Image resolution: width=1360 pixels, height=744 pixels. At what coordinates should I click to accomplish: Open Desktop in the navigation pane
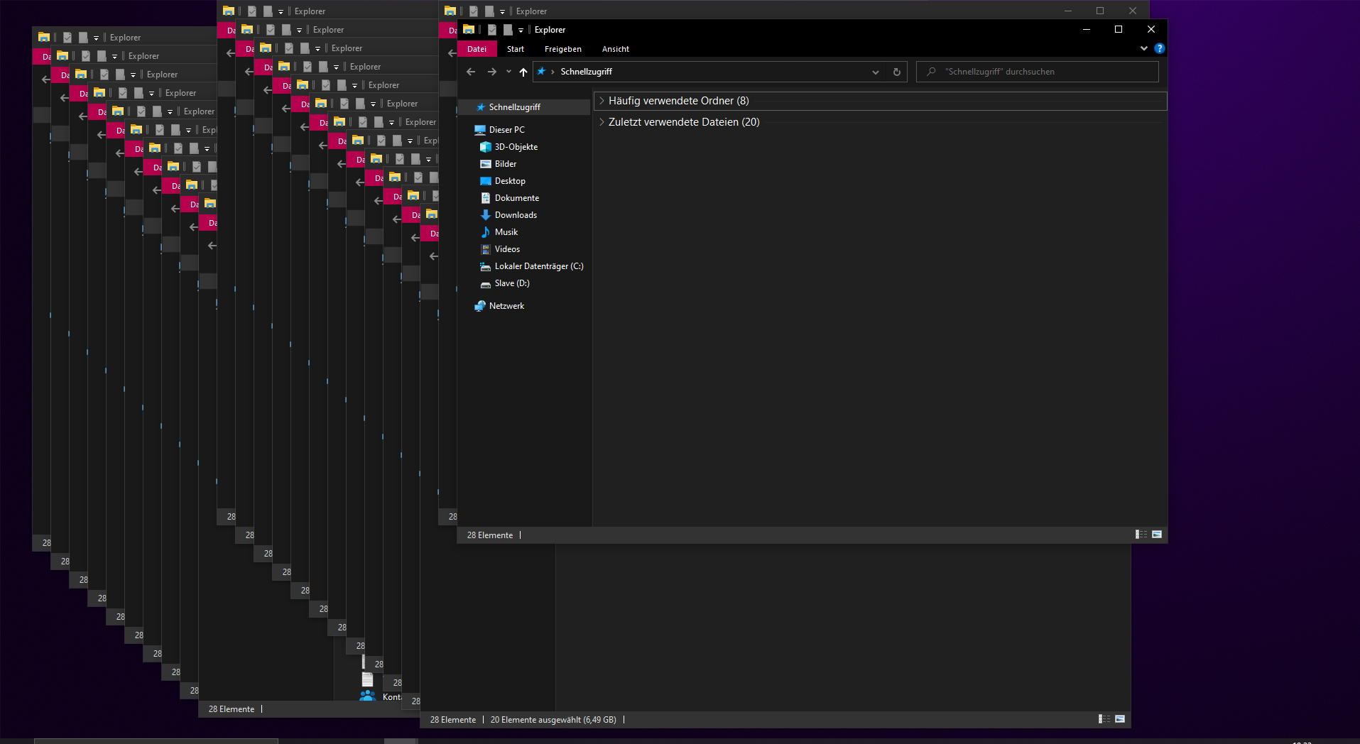[x=510, y=181]
